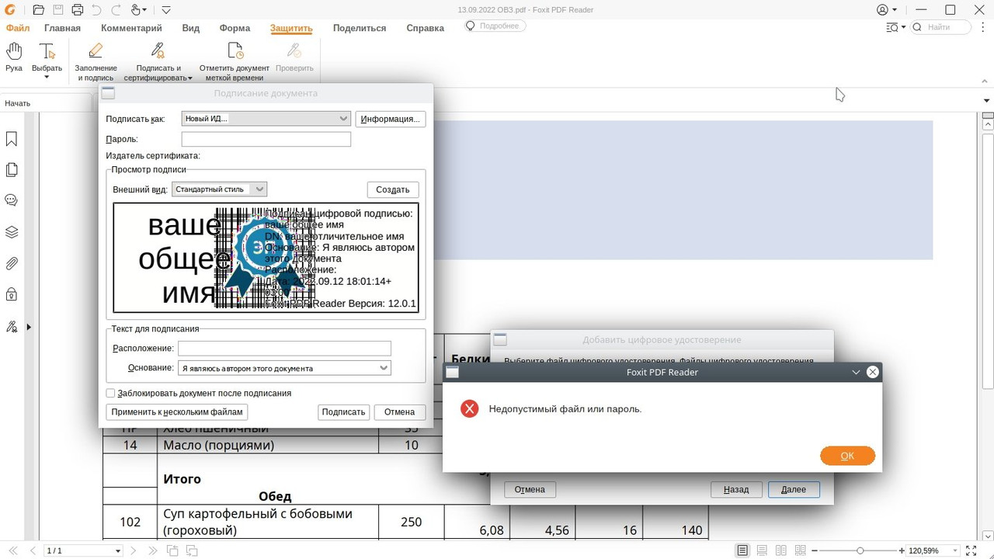The image size is (994, 559).
Task: Open the Основание reason dropdown
Action: (284, 368)
